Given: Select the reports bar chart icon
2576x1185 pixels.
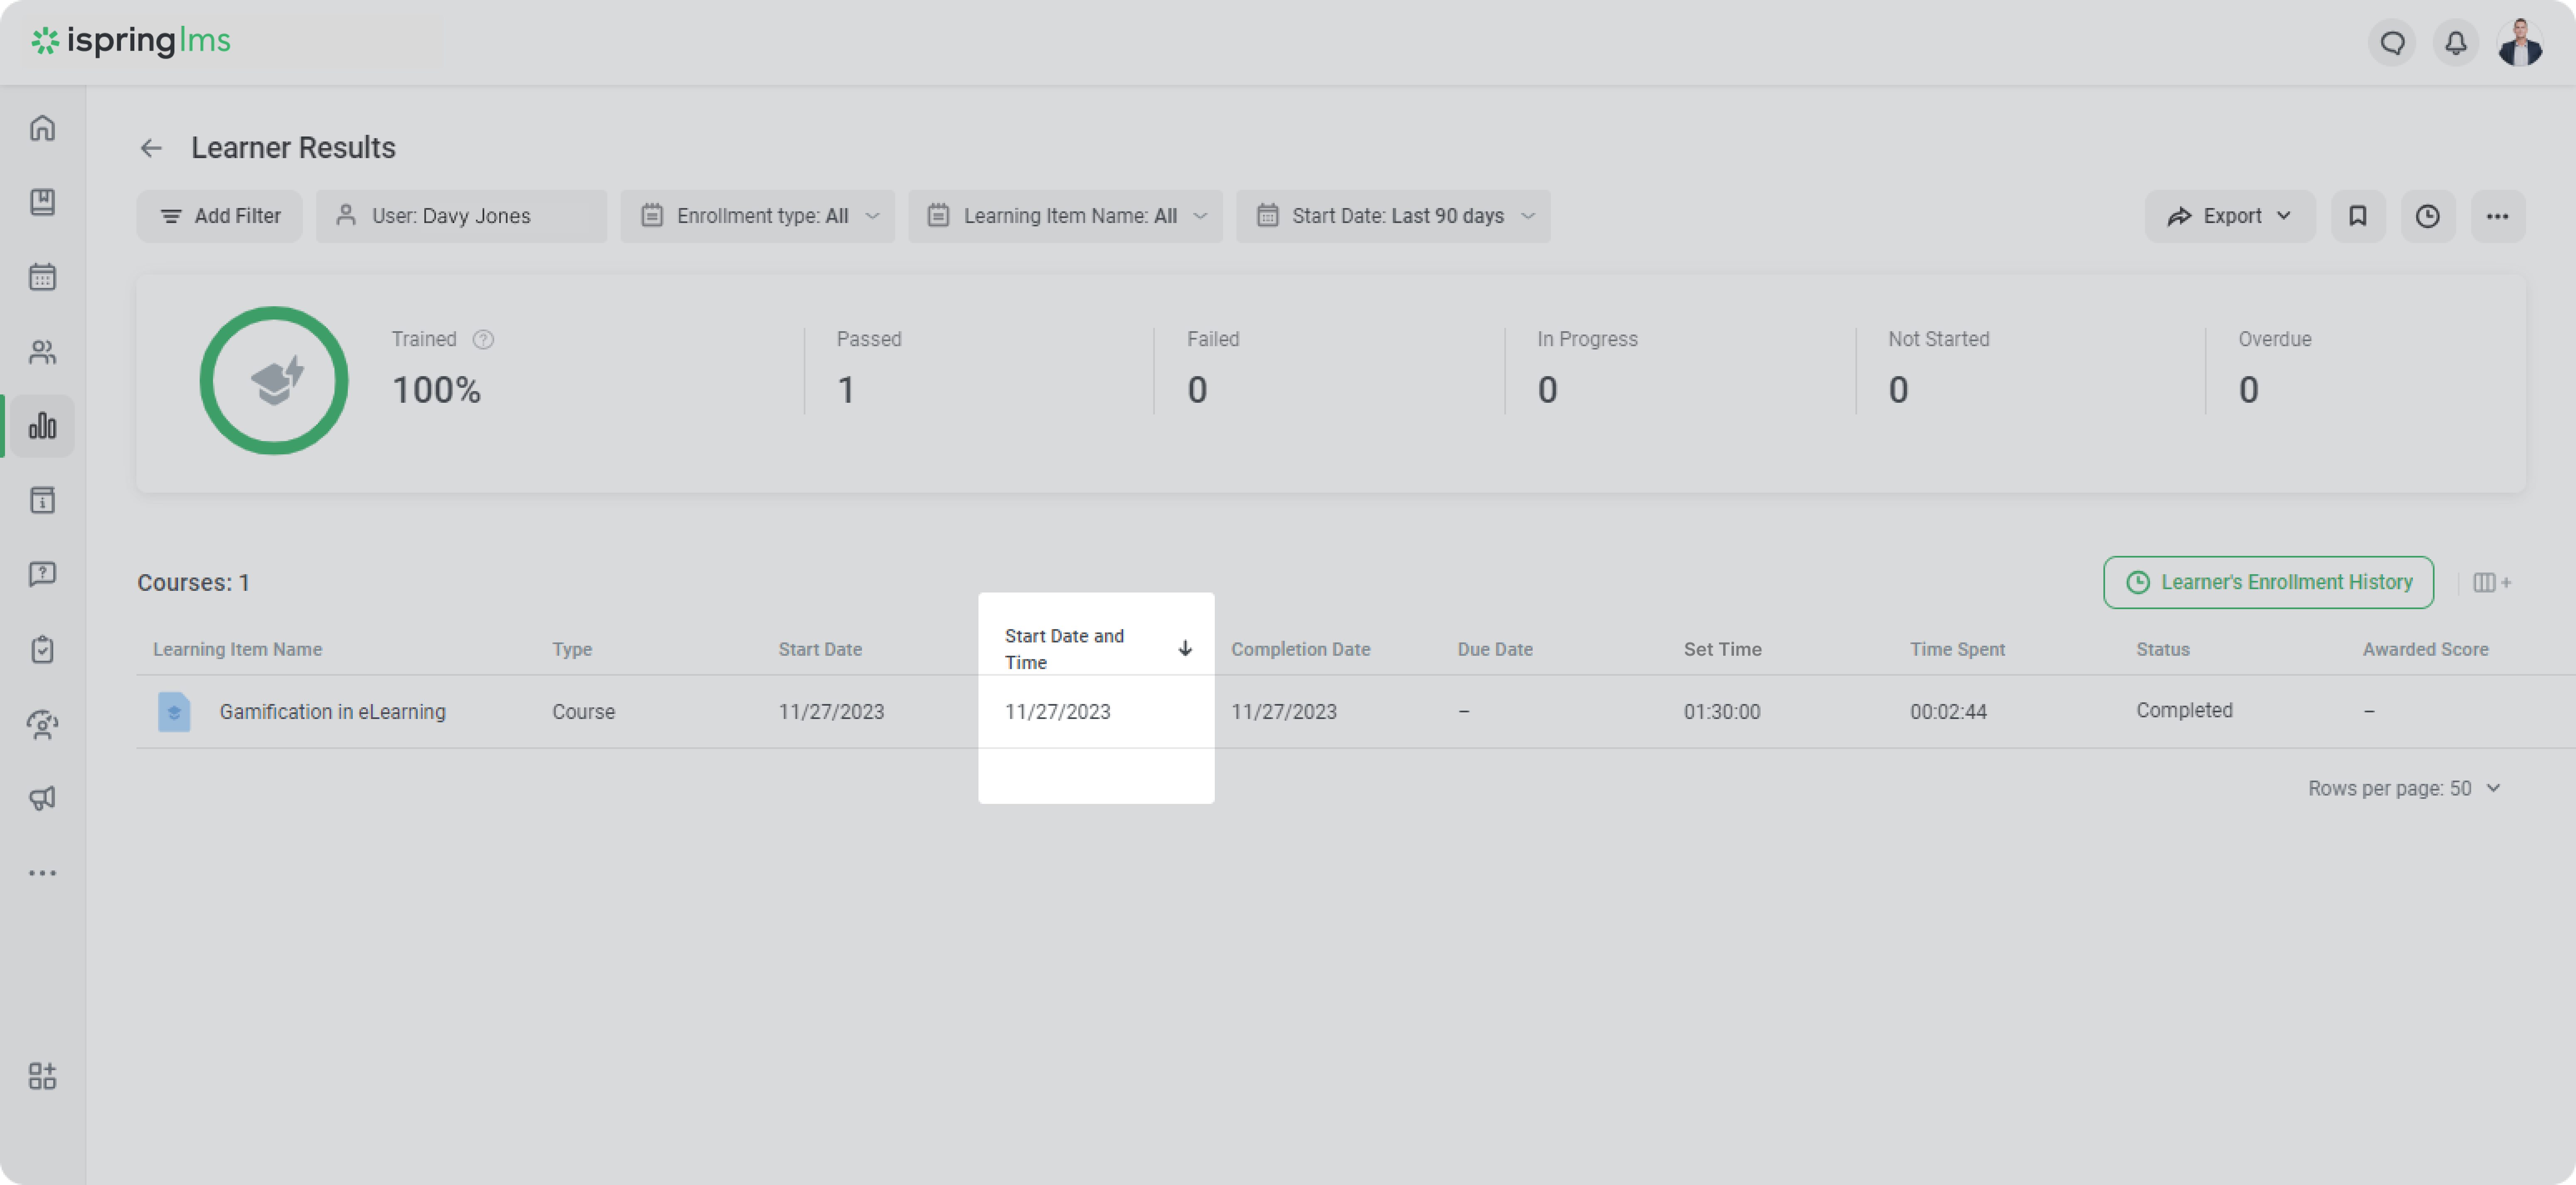Looking at the screenshot, I should coord(42,426).
